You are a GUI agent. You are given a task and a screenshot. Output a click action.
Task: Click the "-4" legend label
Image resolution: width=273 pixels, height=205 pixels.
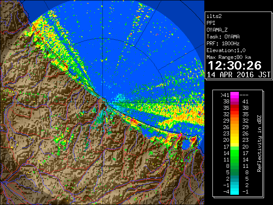point(226,191)
